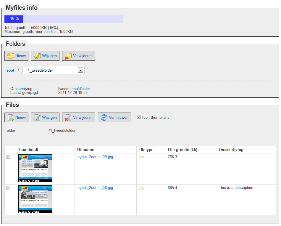Open the root folder link
Image resolution: width=281 pixels, height=226 pixels.
pyautogui.click(x=11, y=70)
